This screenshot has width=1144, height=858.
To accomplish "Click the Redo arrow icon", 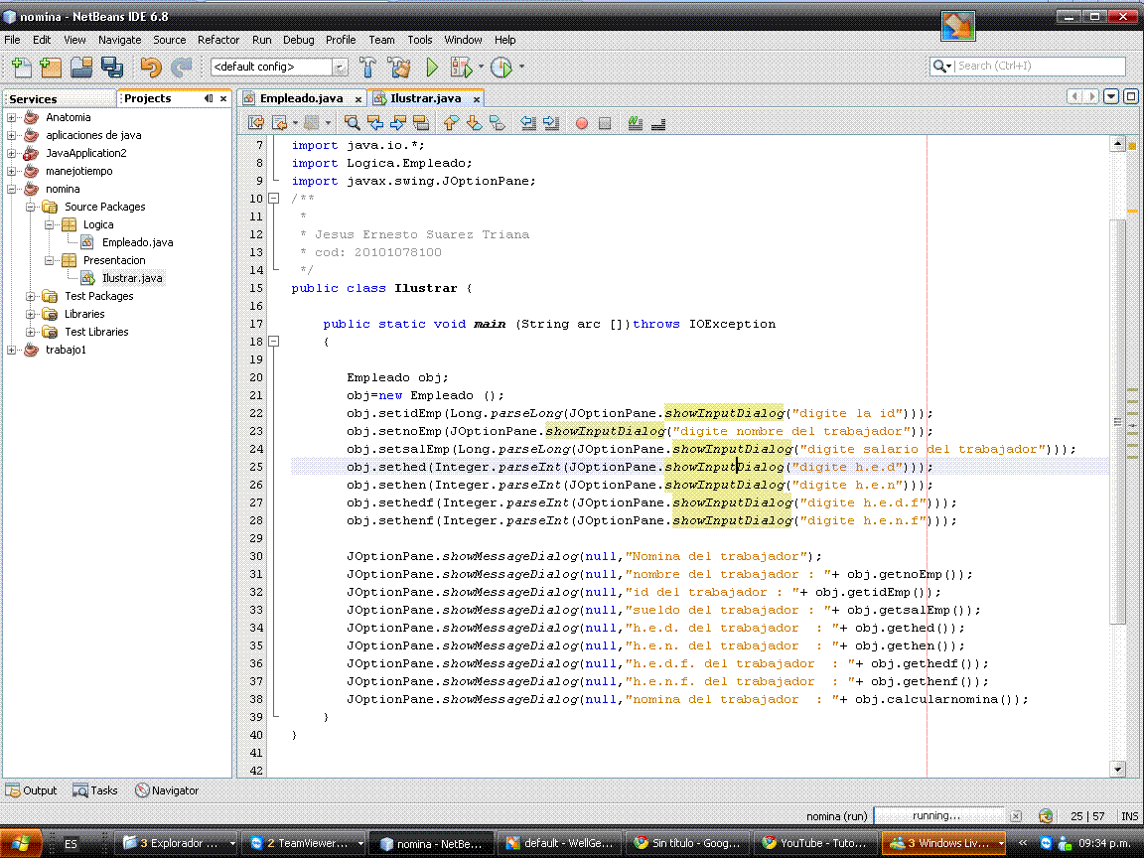I will click(181, 68).
